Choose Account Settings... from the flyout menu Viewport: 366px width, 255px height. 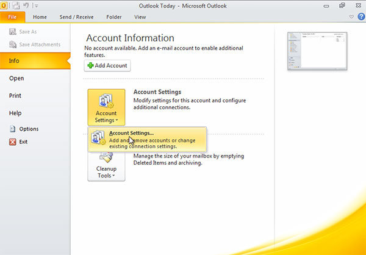coord(147,140)
